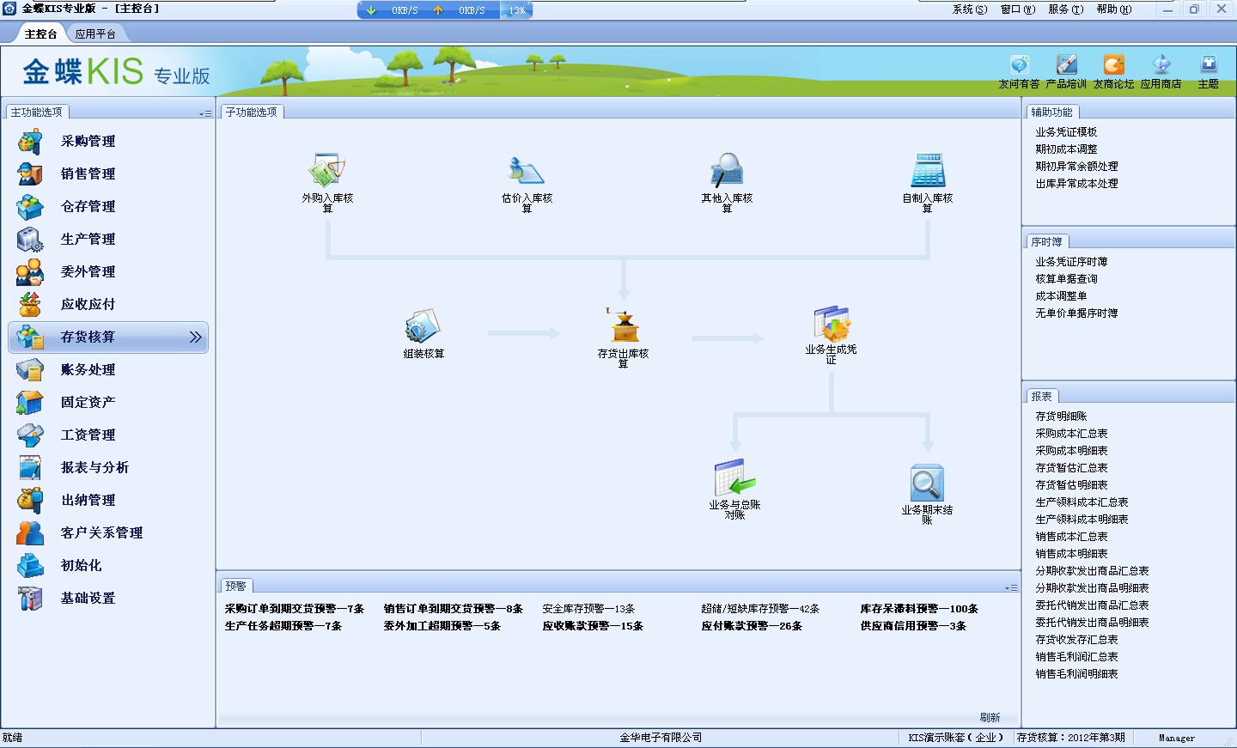Click 安全库存预警—13条 alert
This screenshot has width=1237, height=748.
coord(588,609)
